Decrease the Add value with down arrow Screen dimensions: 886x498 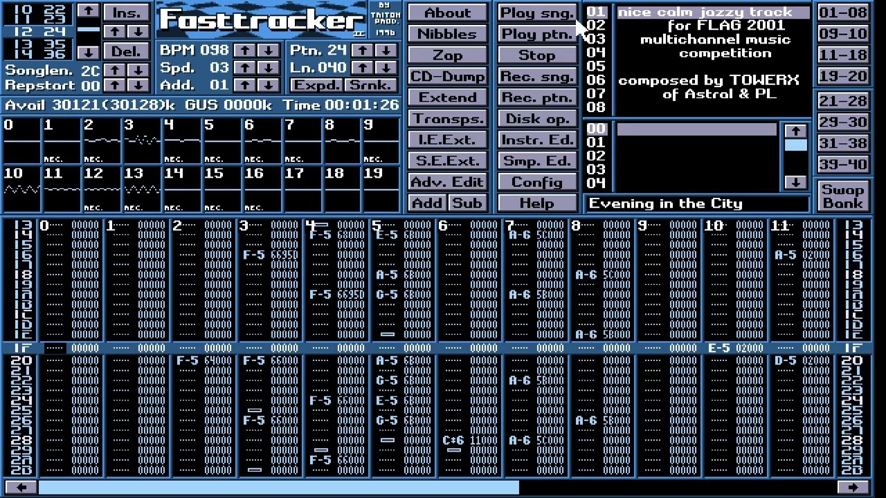click(269, 85)
